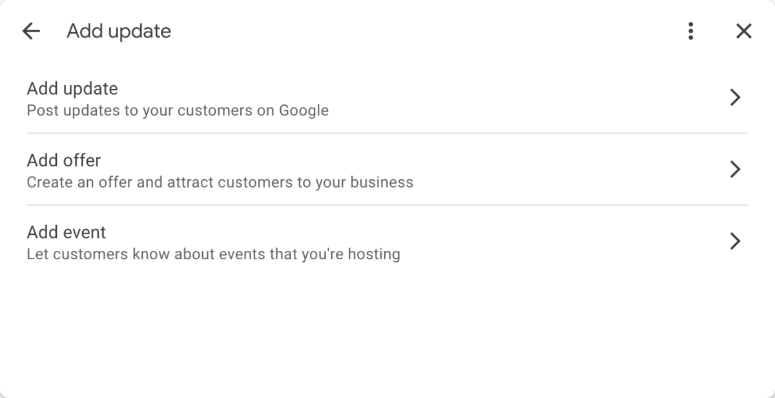Close the Add update dialog with X
The width and height of the screenshot is (775, 398).
[x=744, y=31]
